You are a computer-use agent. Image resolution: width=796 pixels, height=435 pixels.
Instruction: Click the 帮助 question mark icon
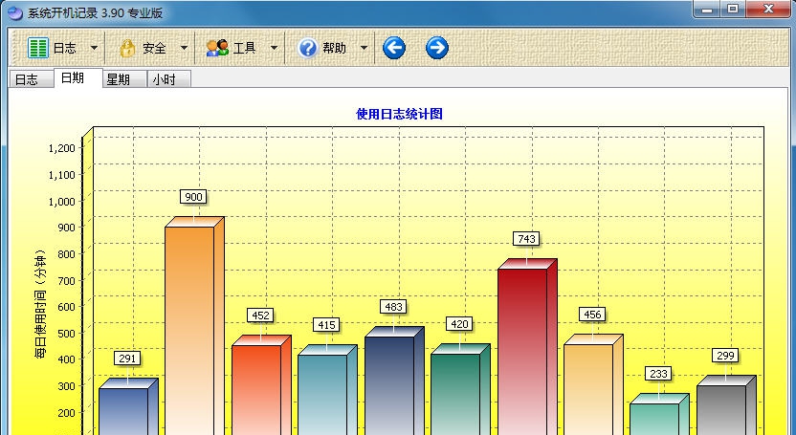307,48
